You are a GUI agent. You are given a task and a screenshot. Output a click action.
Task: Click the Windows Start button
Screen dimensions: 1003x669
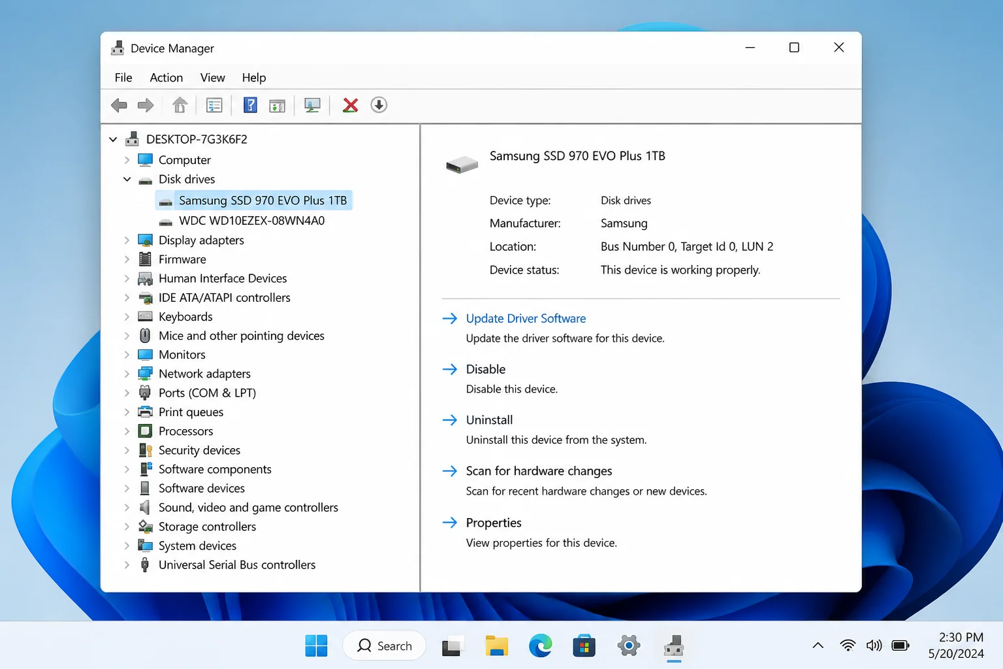click(x=317, y=646)
